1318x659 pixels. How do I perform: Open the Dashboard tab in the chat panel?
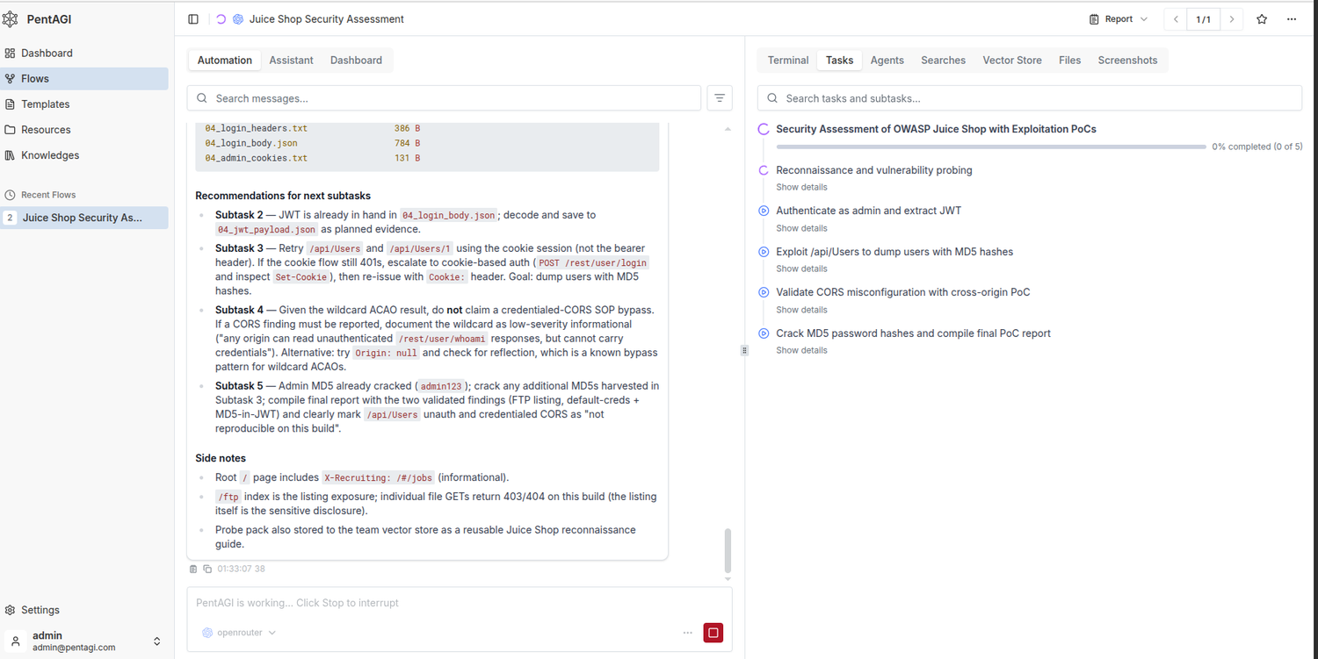tap(356, 61)
